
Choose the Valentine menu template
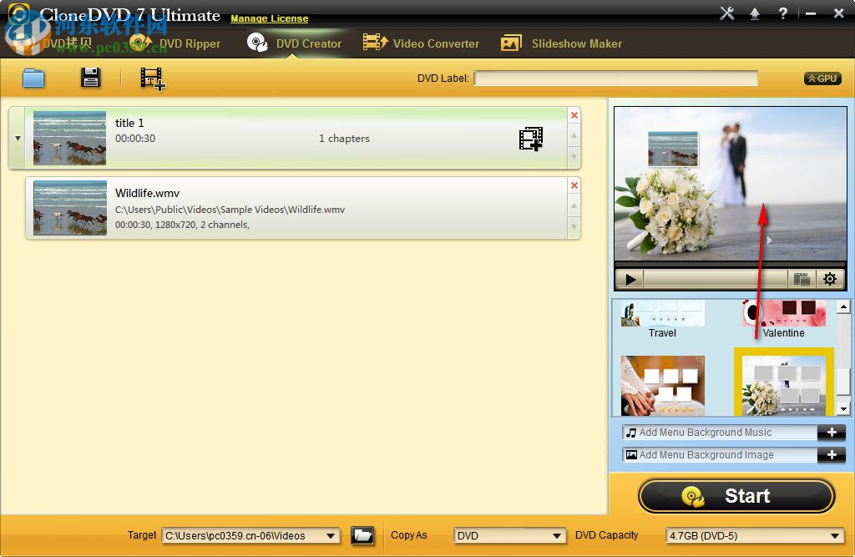783,319
